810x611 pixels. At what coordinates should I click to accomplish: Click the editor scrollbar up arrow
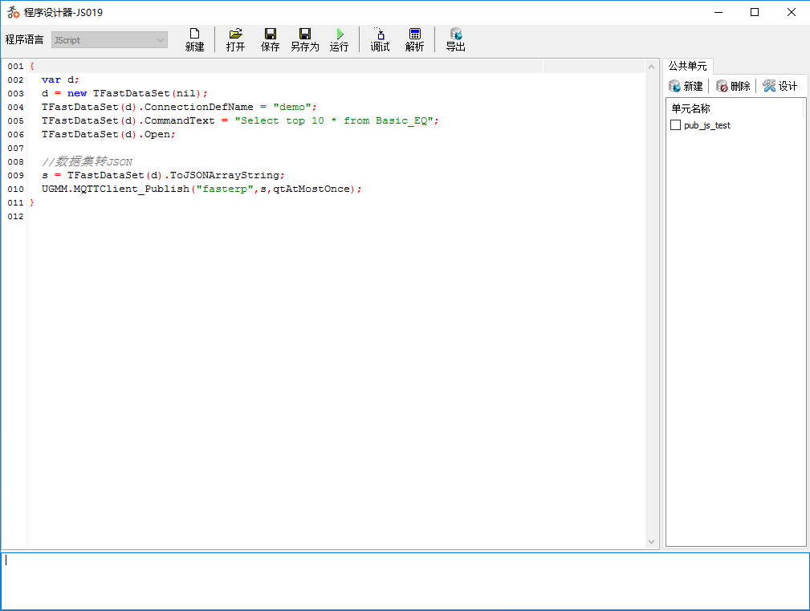tap(651, 67)
